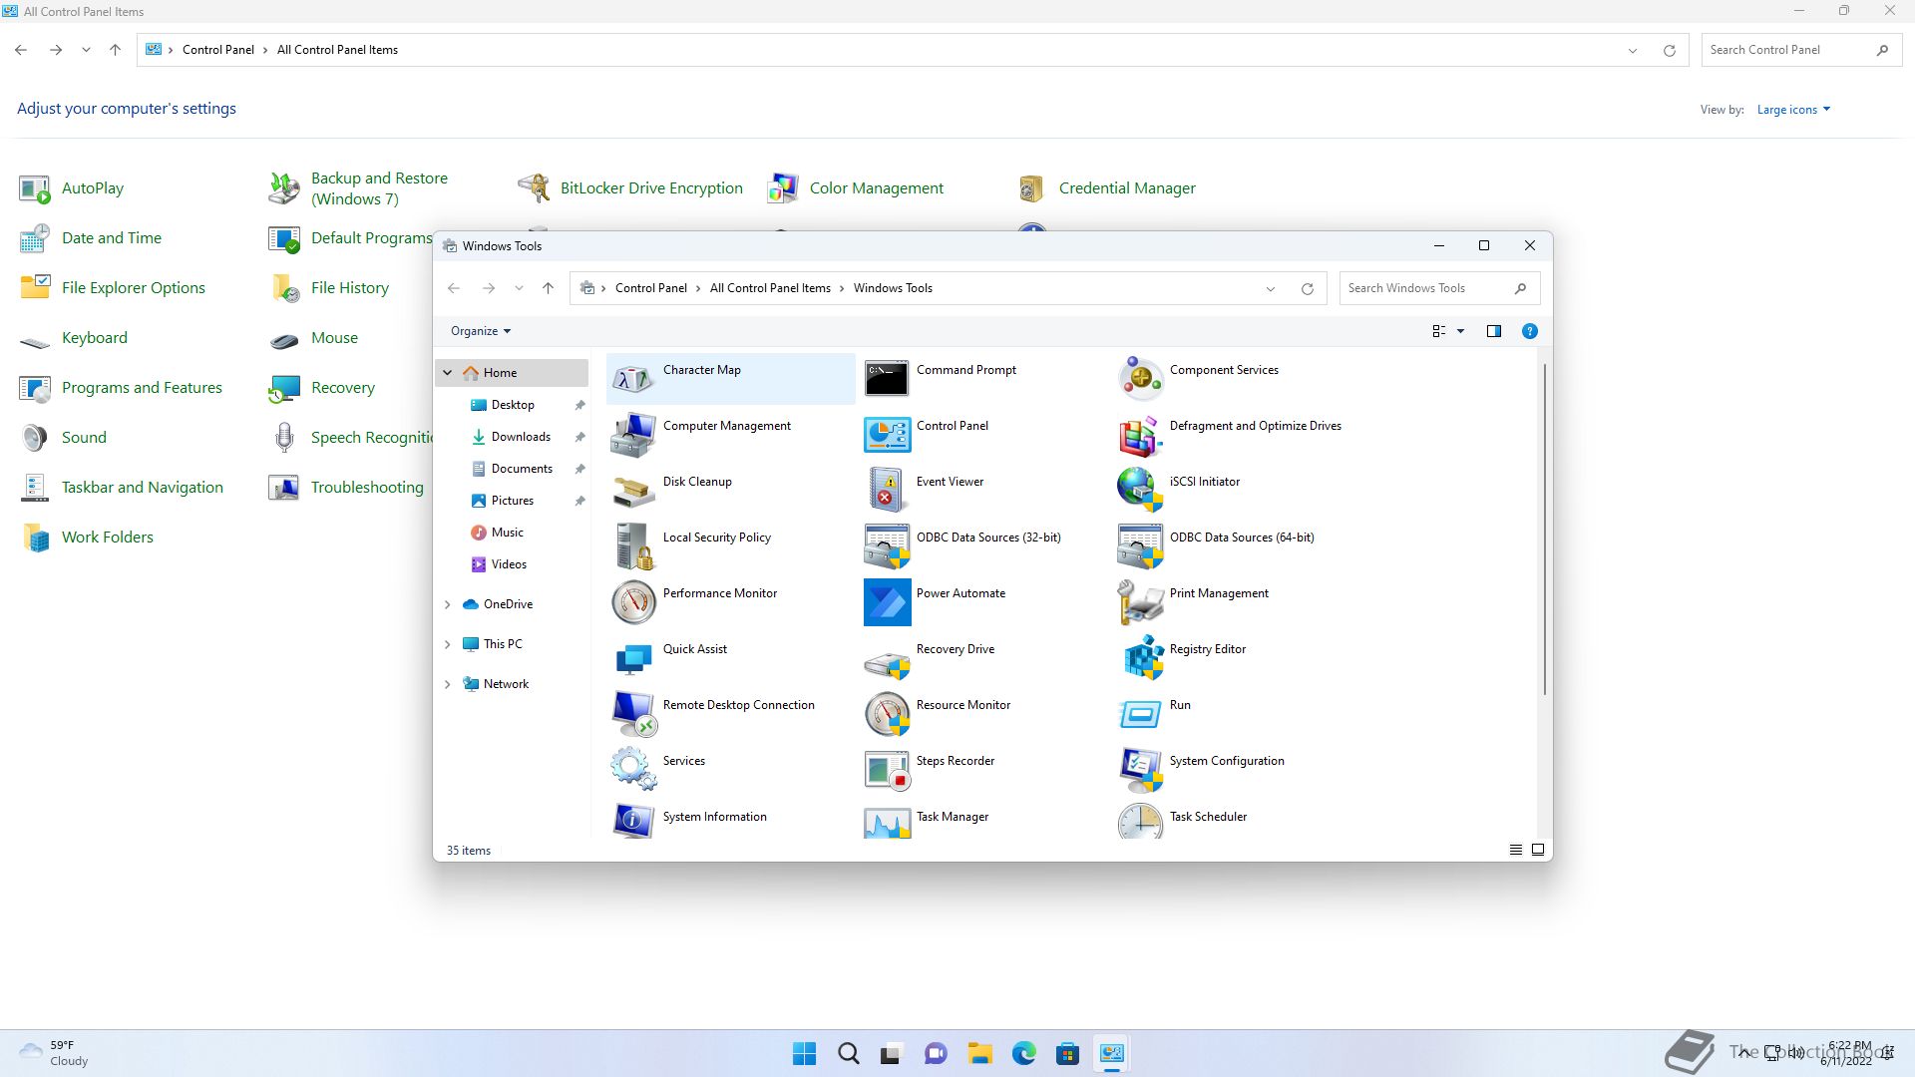Viewport: 1915px width, 1077px height.
Task: Expand the This PC tree node
Action: click(x=448, y=644)
